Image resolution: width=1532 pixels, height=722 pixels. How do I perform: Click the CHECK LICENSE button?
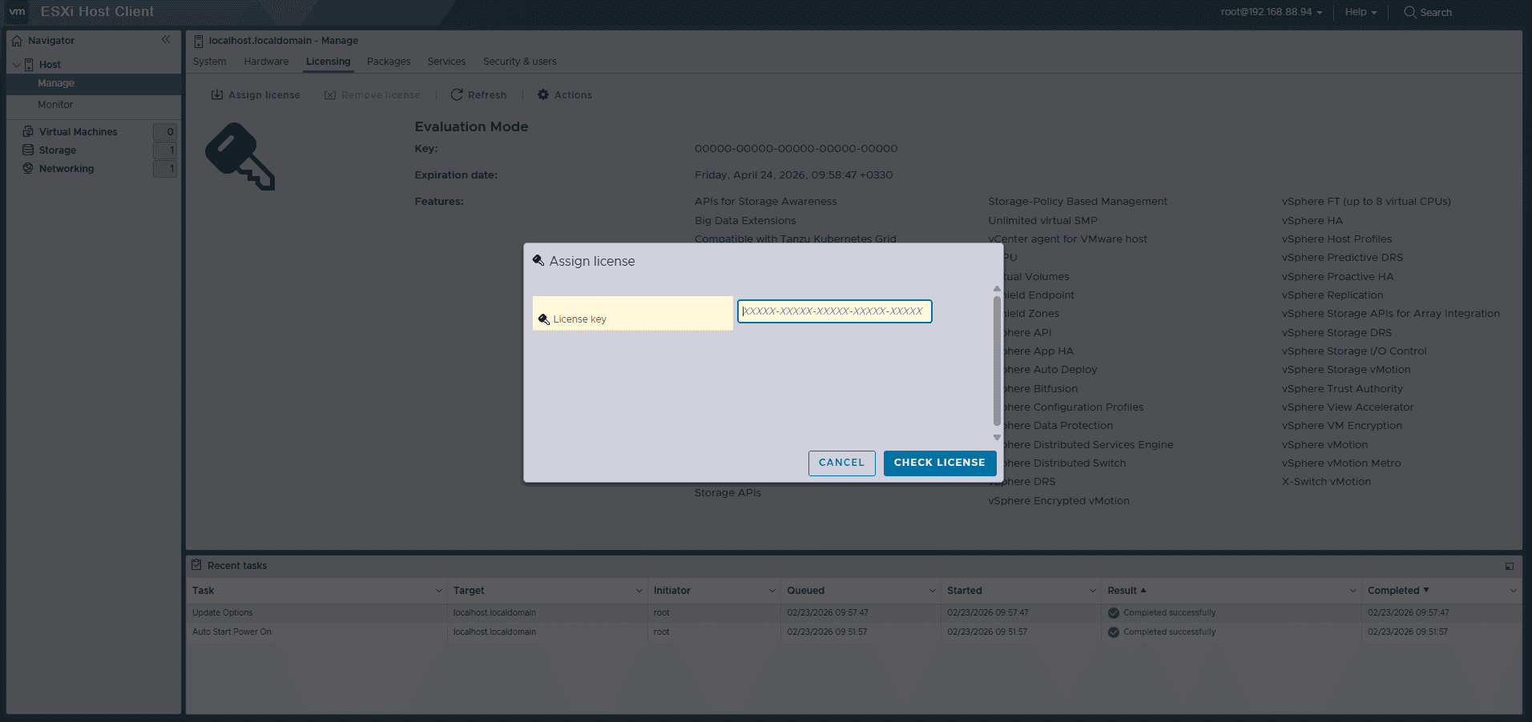coord(940,463)
